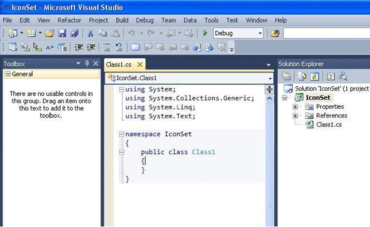
Task: Open the Refactor menu
Action: (69, 20)
